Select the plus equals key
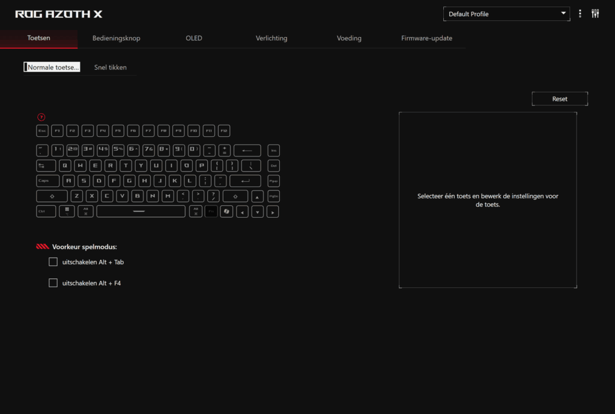 click(225, 151)
